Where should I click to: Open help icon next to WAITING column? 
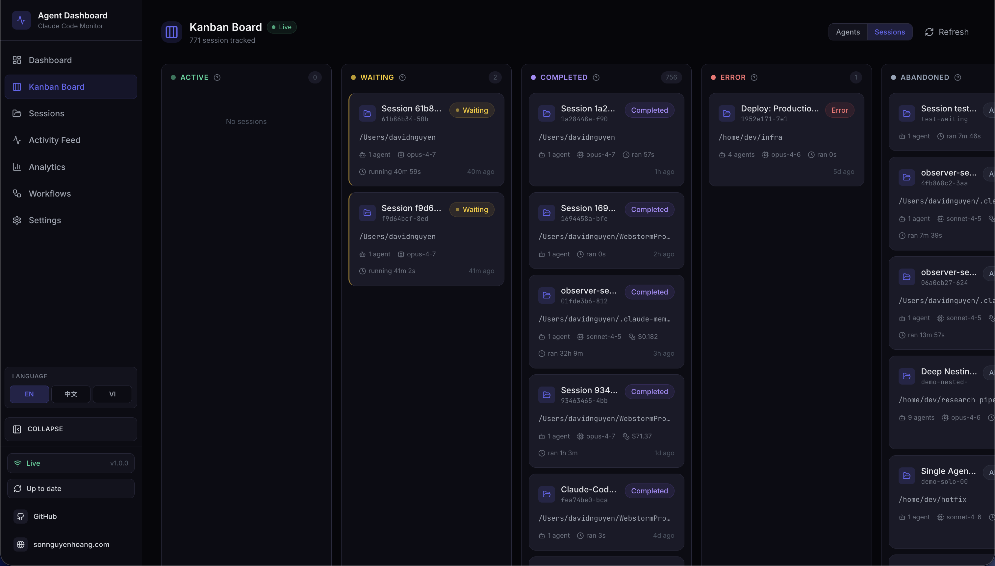[x=402, y=77]
